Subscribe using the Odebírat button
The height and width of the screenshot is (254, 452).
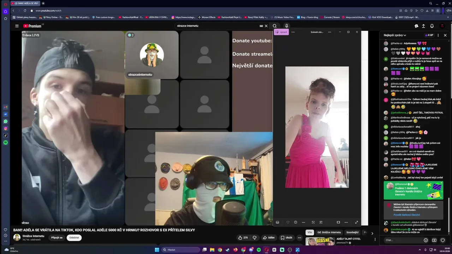[74, 237]
